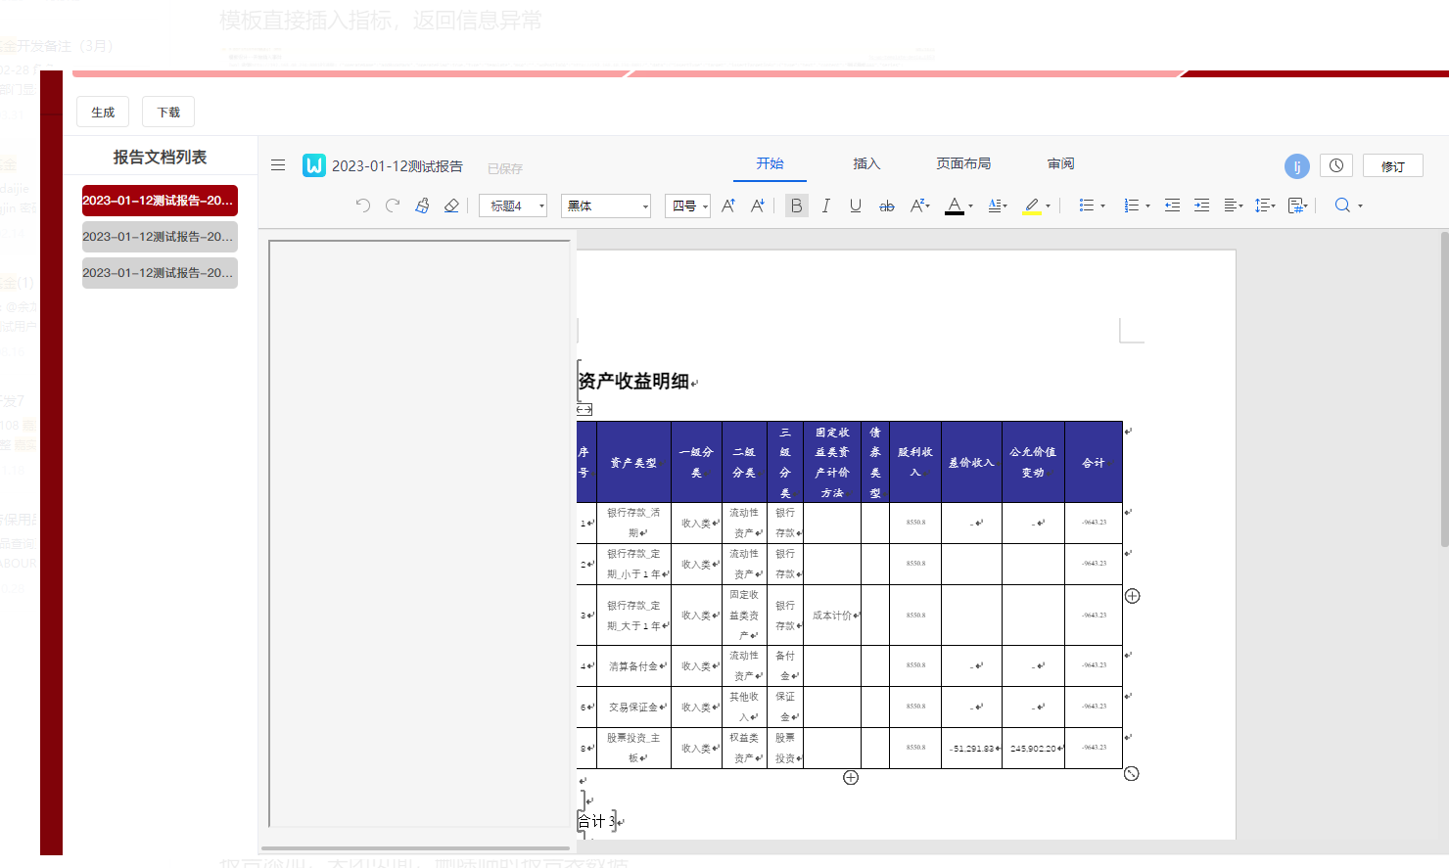Click the 报告文档列表 panel heading
Image resolution: width=1449 pixels, height=868 pixels.
tap(160, 157)
